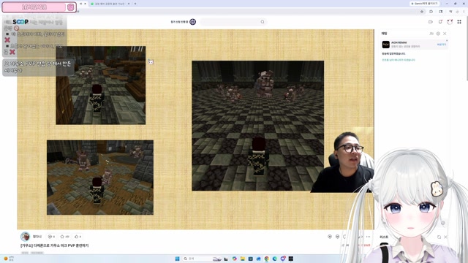
Task: Open the notifications icon in header
Action: [440, 22]
